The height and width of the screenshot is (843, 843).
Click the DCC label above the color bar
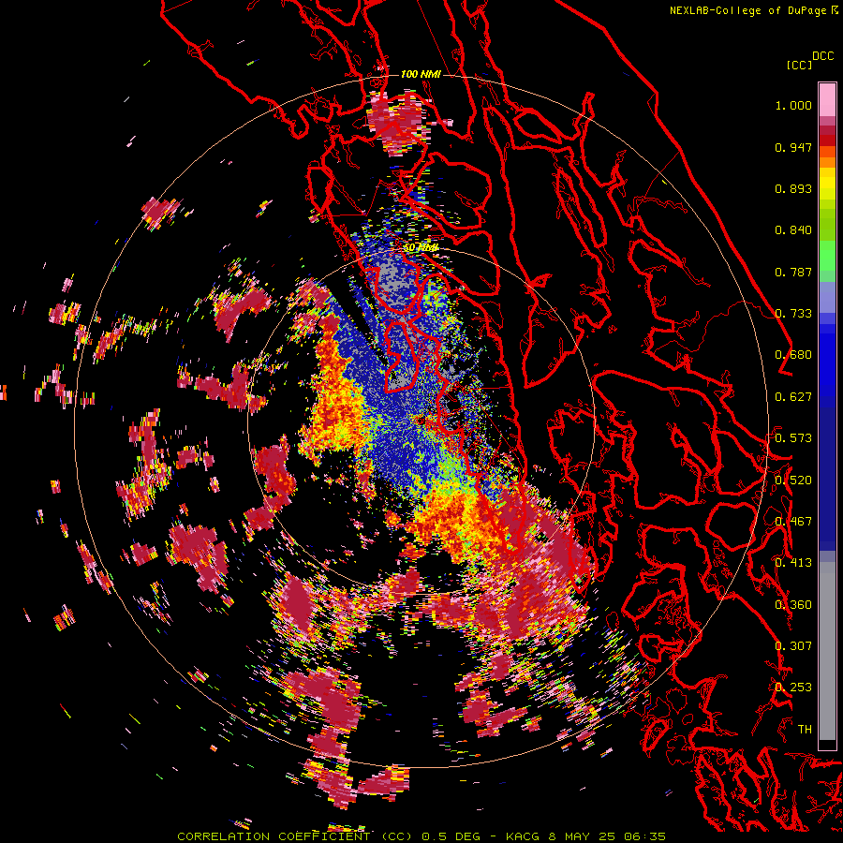pyautogui.click(x=823, y=56)
